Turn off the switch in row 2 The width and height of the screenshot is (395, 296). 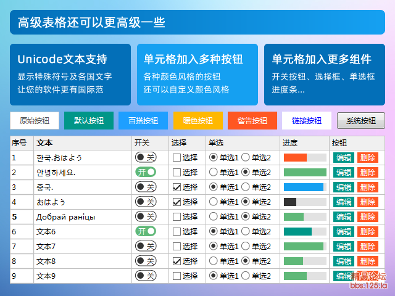(x=146, y=172)
